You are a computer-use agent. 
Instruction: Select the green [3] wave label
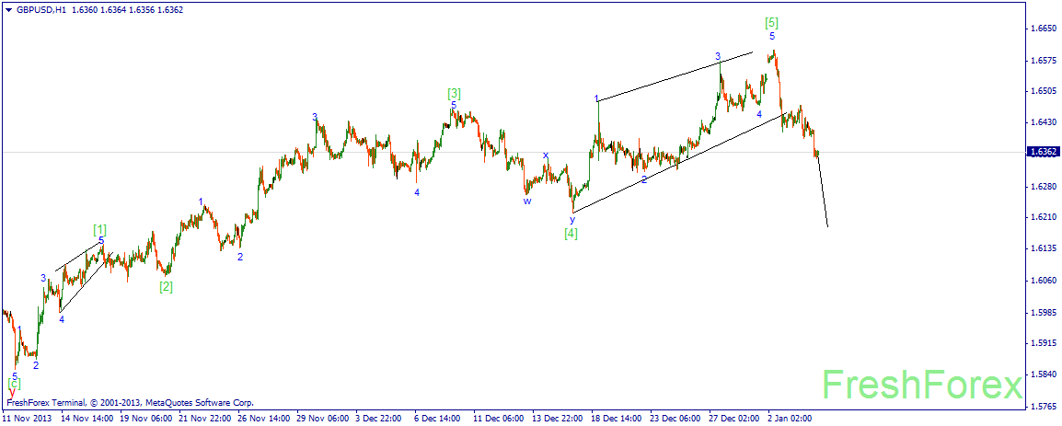[x=454, y=94]
